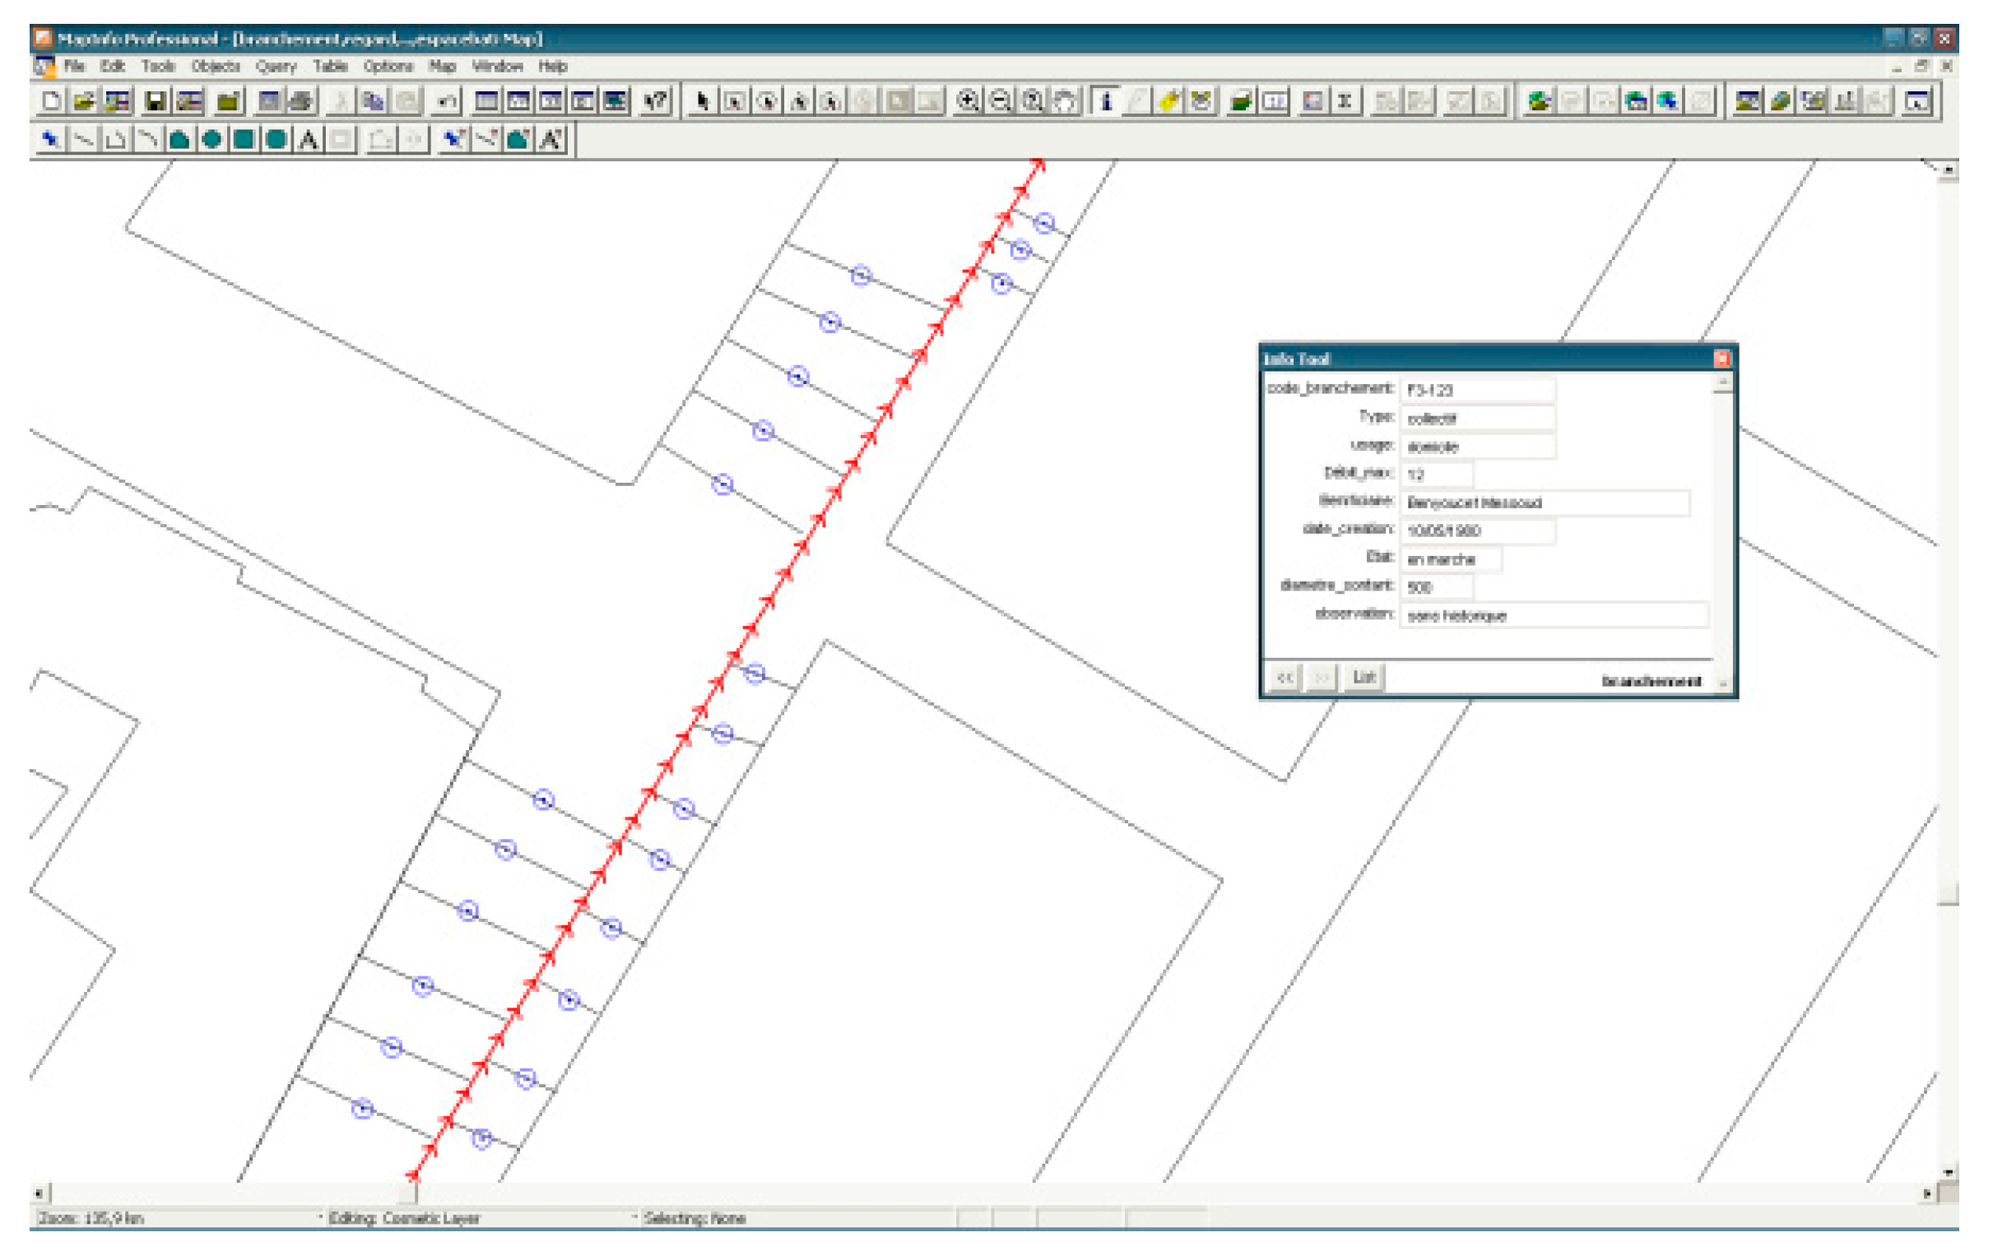1993x1251 pixels.
Task: Pick the Text drawing tool
Action: (x=308, y=140)
